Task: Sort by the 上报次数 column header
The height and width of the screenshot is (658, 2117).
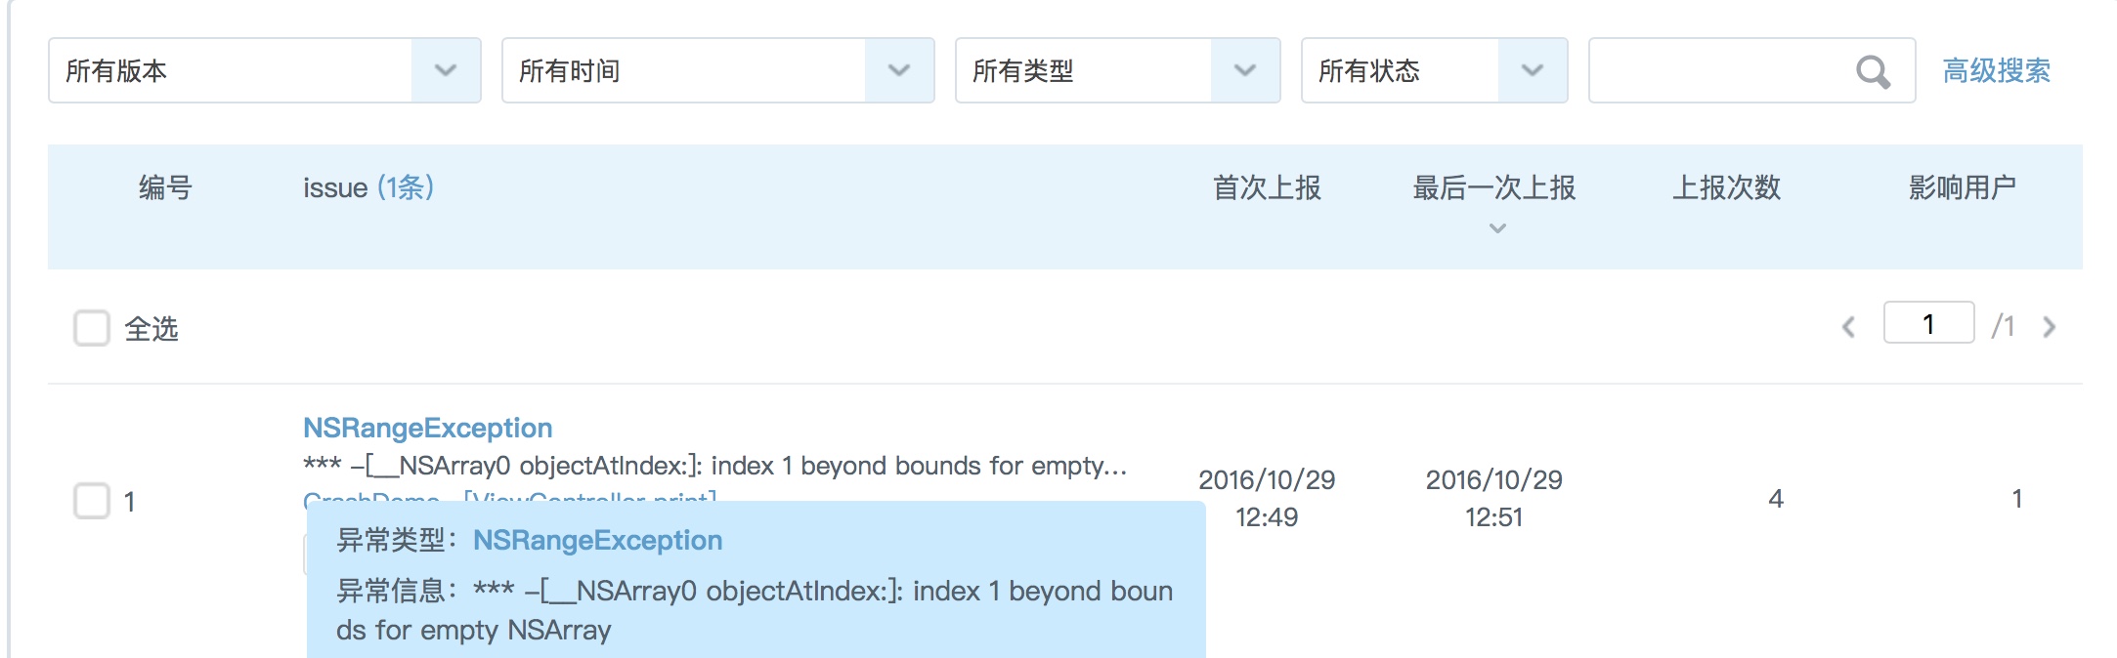Action: 1726,187
